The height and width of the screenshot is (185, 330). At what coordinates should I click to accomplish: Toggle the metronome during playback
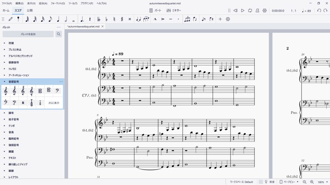[x=257, y=11]
